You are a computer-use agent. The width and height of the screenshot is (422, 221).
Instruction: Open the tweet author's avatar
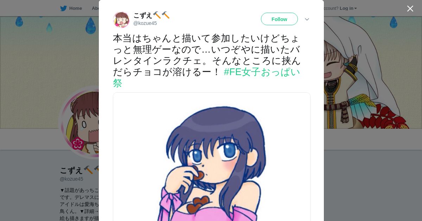coord(121,20)
